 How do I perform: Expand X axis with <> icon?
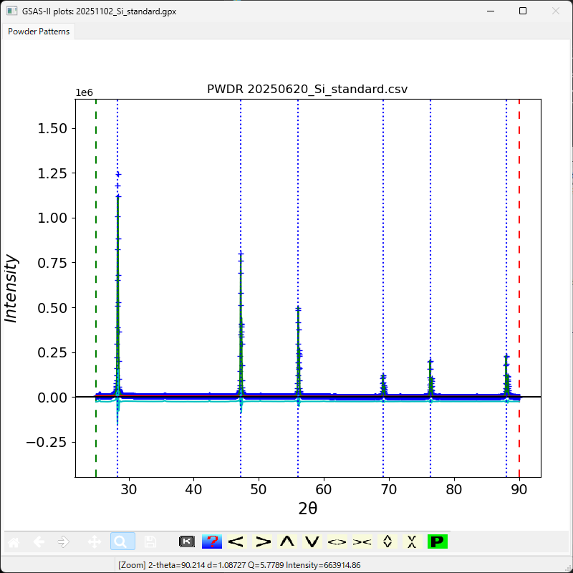click(x=337, y=542)
